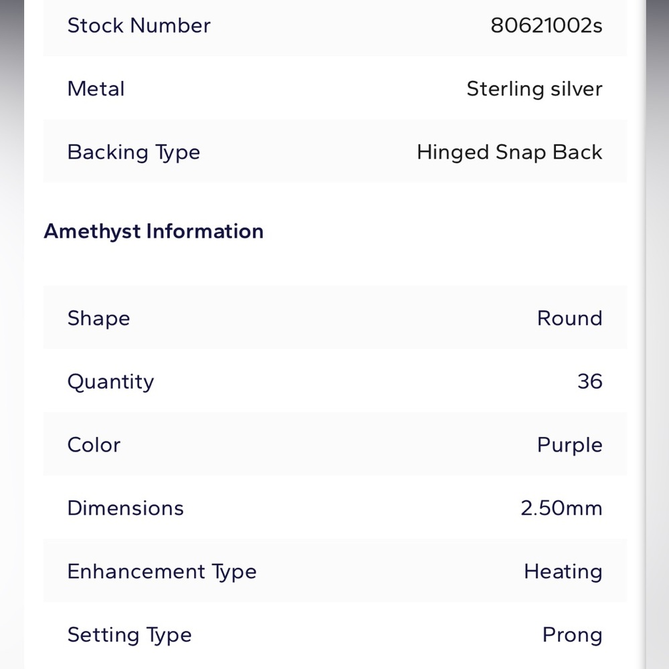The width and height of the screenshot is (669, 669).
Task: Click the Color row label
Action: pos(94,445)
